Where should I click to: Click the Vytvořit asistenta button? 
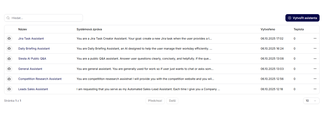(302, 18)
